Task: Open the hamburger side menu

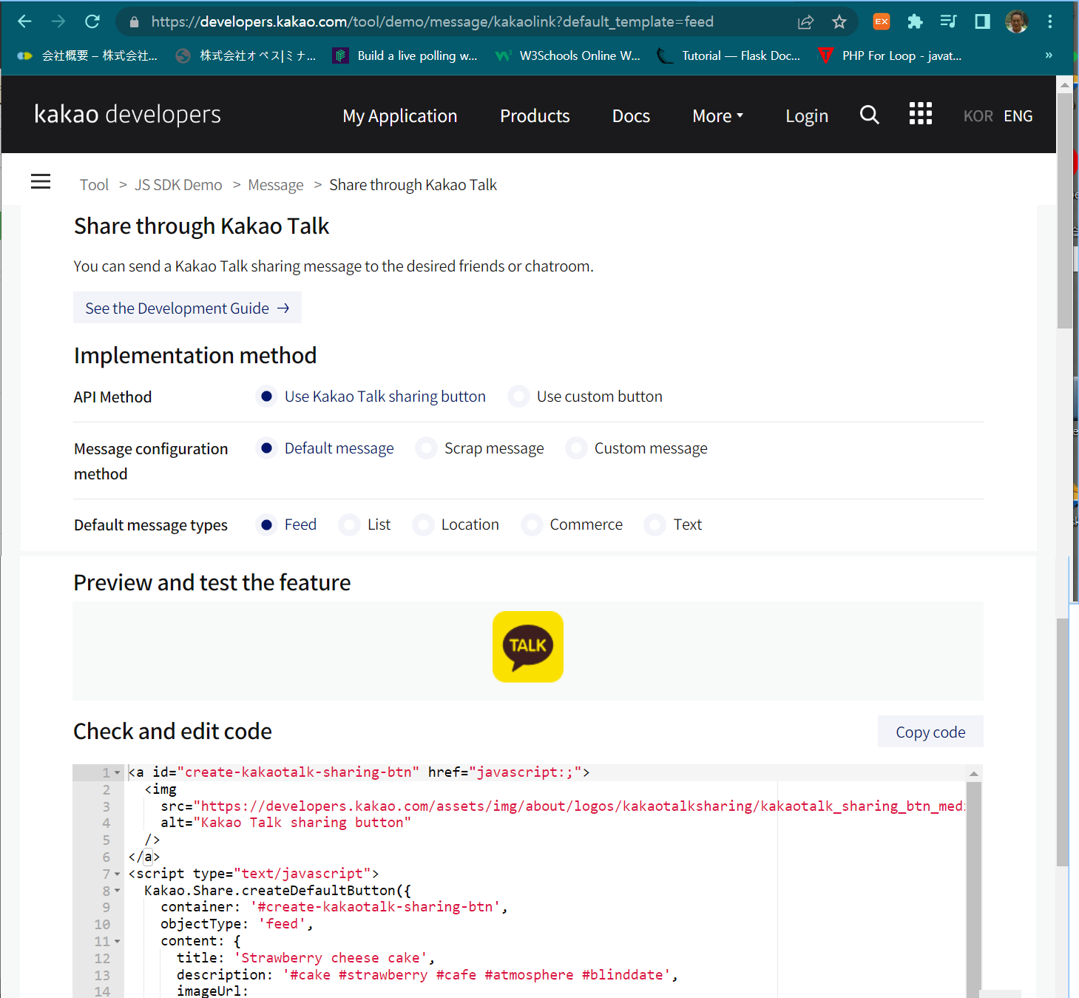Action: [x=41, y=182]
